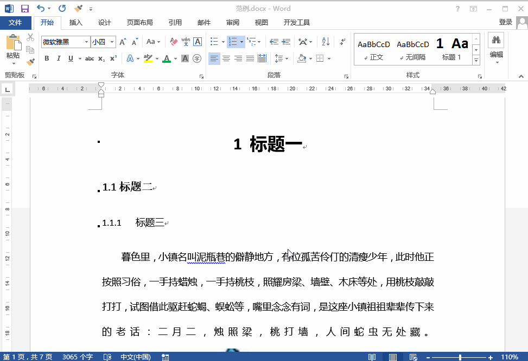Image resolution: width=528 pixels, height=361 pixels.
Task: Open the font size dropdown 小四
Action: [112, 42]
